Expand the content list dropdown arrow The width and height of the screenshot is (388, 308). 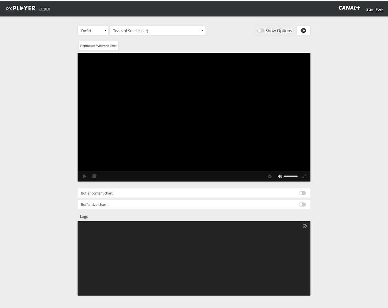tap(202, 30)
